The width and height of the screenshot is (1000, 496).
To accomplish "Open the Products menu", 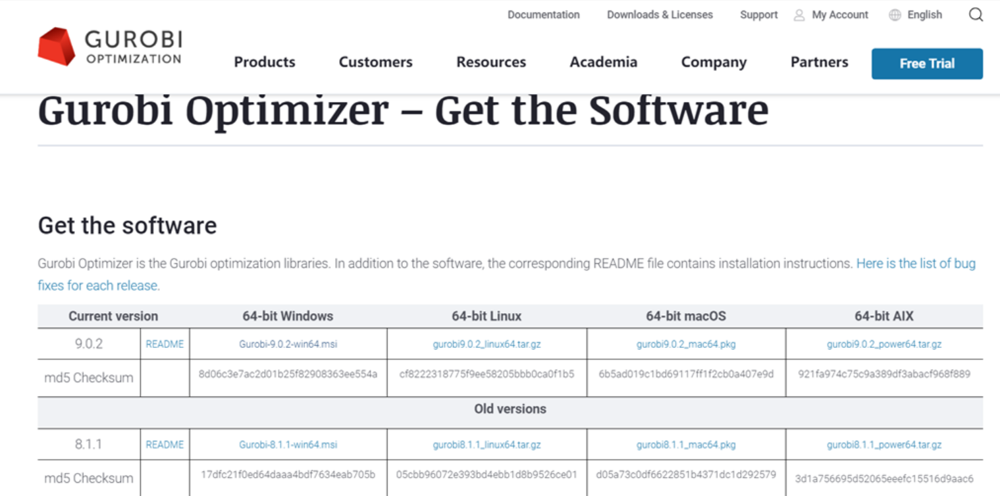I will coord(265,62).
